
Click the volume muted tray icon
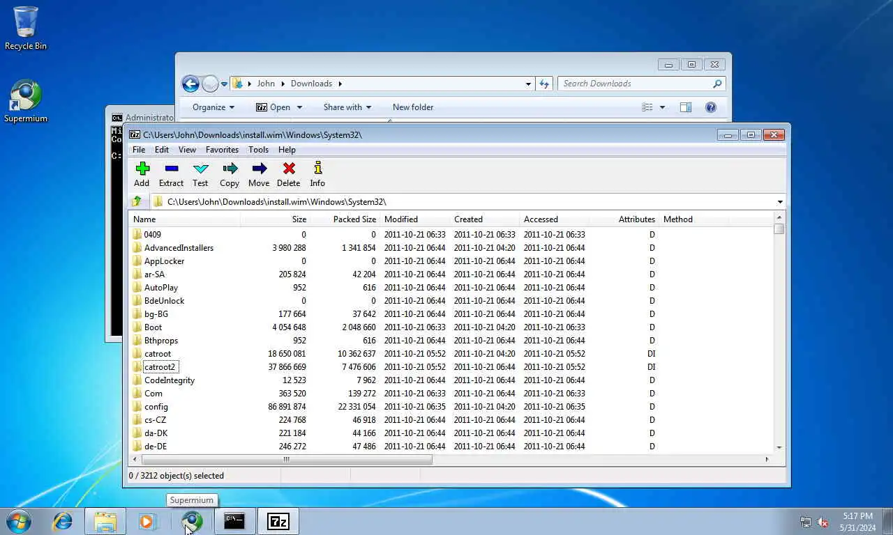[823, 522]
